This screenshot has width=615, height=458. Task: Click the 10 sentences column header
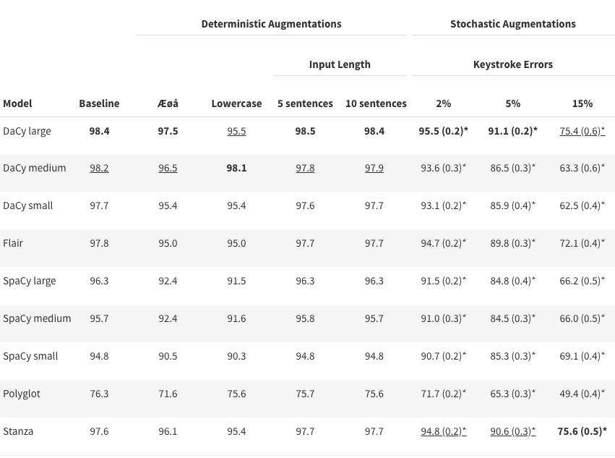[x=376, y=103]
